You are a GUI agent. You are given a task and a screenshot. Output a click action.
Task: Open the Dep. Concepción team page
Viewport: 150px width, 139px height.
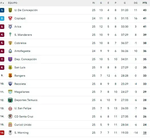click(x=26, y=59)
